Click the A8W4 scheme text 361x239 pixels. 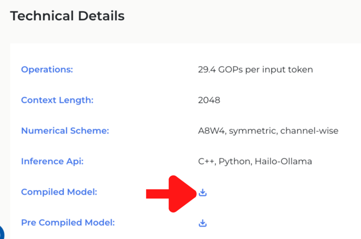click(x=212, y=131)
